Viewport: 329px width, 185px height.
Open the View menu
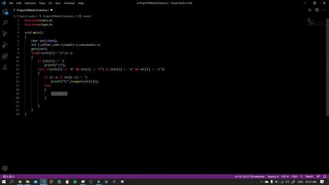point(42,3)
